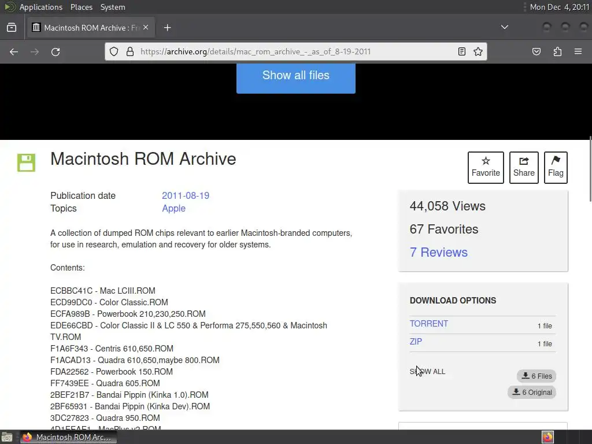592x444 pixels.
Task: Flag this item
Action: 556,168
